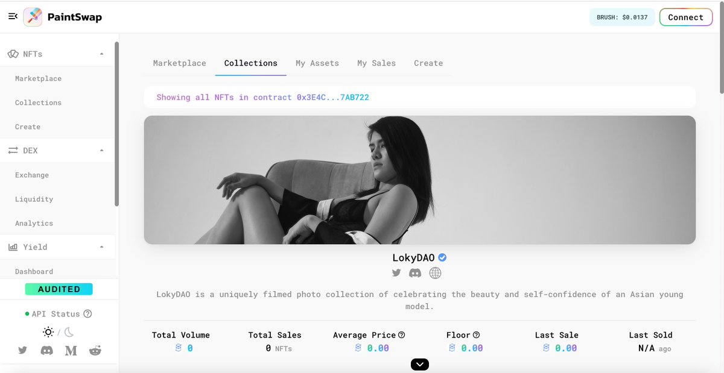Open PaintSwap's Medium page from sidebar
The width and height of the screenshot is (724, 373).
pos(71,350)
